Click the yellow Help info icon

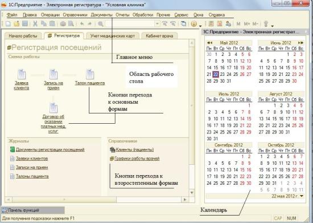[x=193, y=24]
